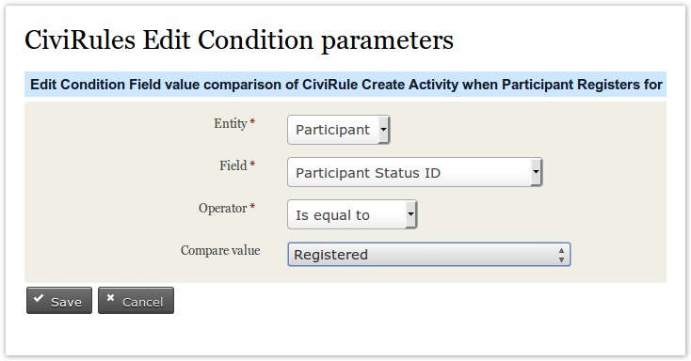The image size is (691, 361).
Task: Click the Entity field label
Action: tap(230, 123)
